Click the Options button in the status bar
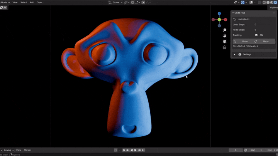This screenshot has height=156, width=278. click(x=15, y=155)
